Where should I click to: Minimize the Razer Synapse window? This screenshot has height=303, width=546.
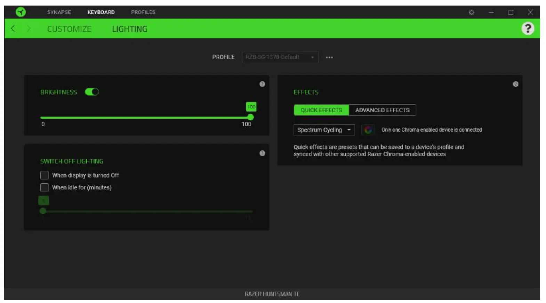pos(491,13)
